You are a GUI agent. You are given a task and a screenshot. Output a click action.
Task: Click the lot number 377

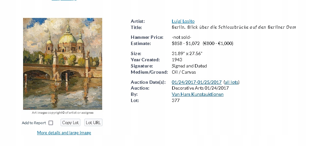176,100
